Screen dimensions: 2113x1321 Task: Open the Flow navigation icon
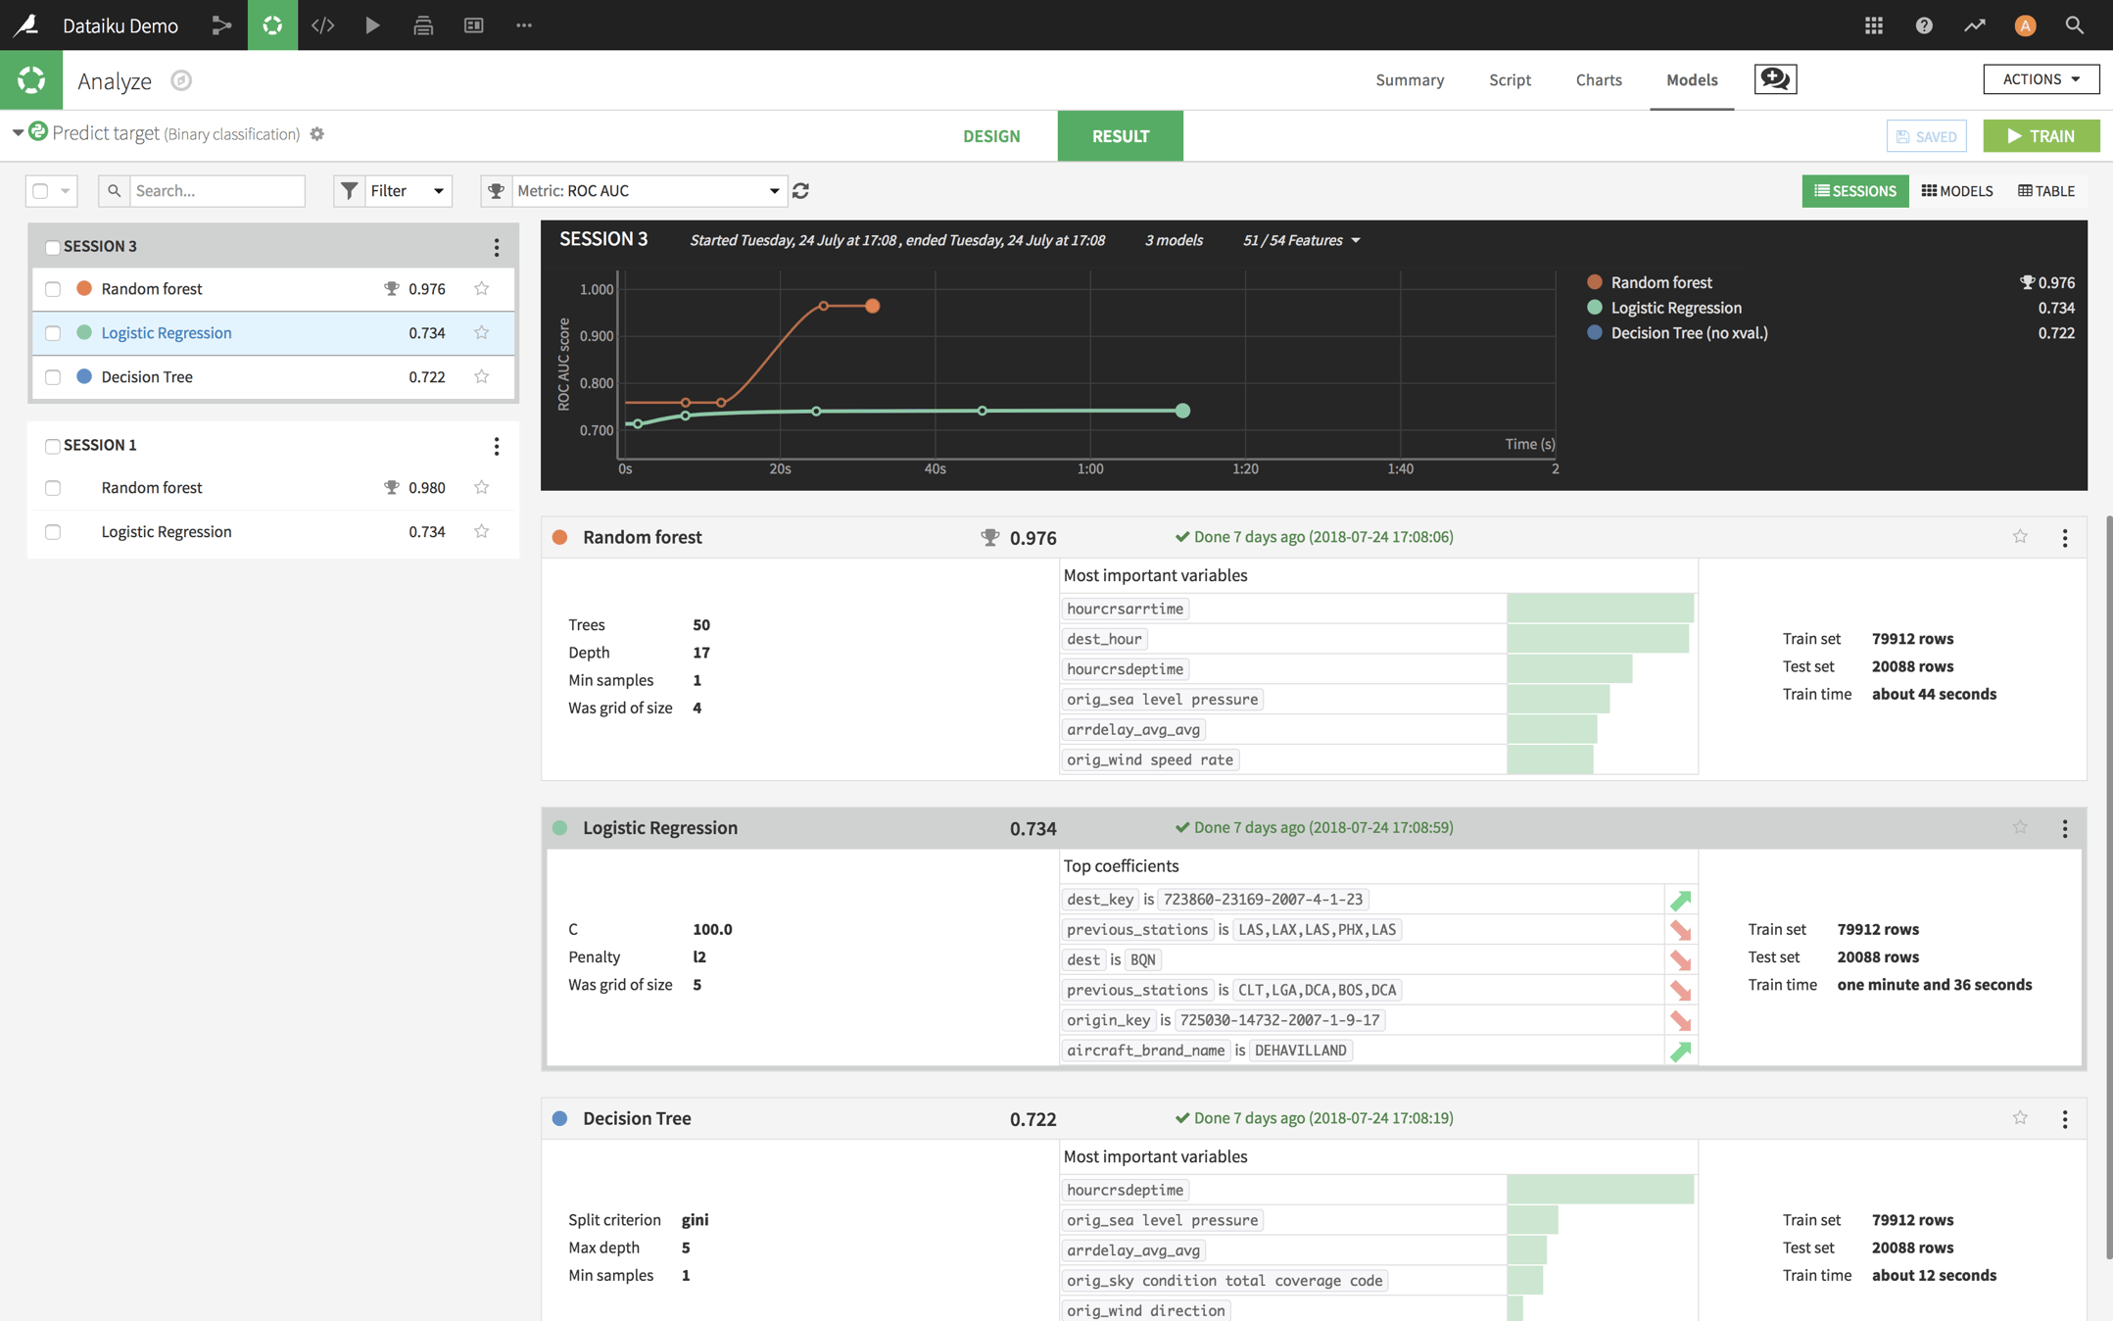221,25
